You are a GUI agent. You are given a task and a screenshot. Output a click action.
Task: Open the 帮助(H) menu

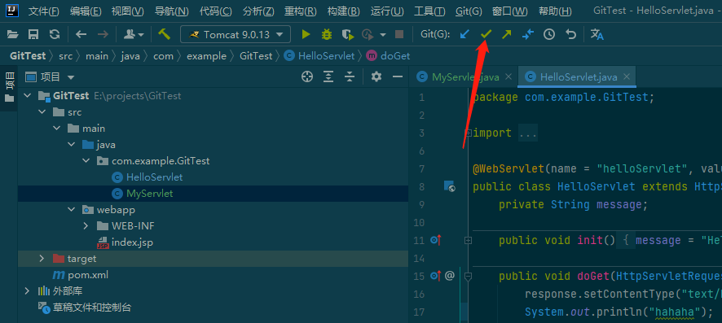[555, 11]
